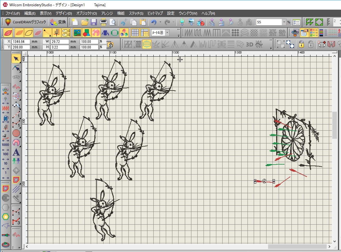Paste from the clipboard icon
Viewport: 341px width, 252px height.
coord(143,22)
